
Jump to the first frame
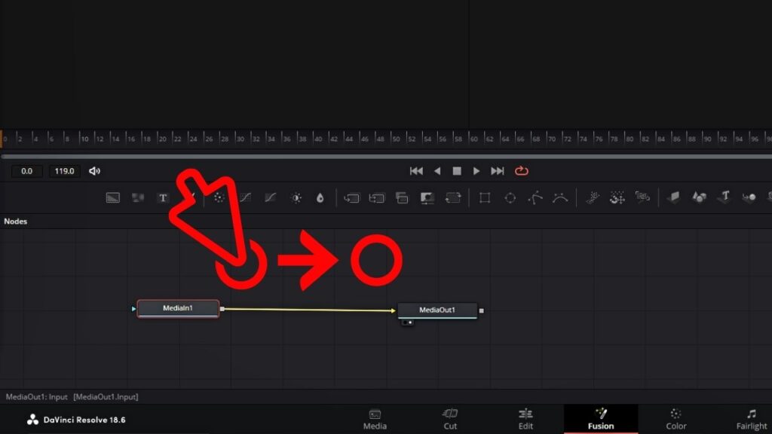(416, 171)
